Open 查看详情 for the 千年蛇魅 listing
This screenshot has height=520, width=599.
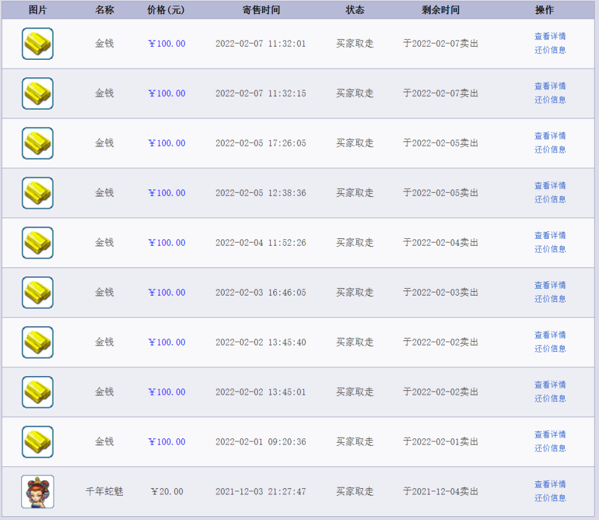550,484
